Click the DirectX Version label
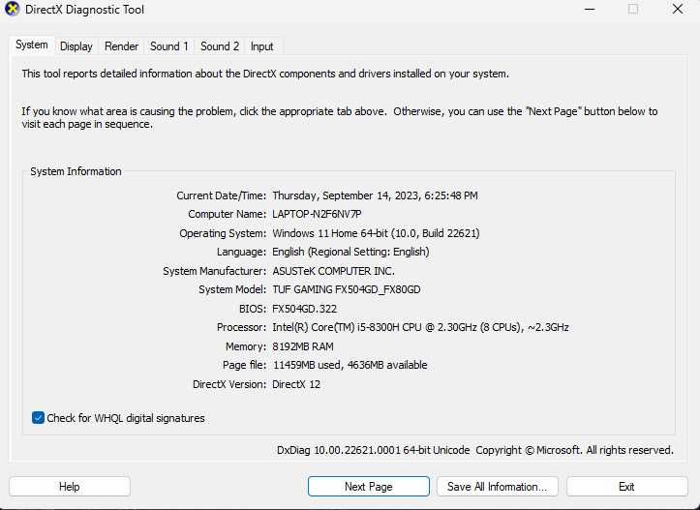Screen dimensions: 700x510 pos(229,384)
